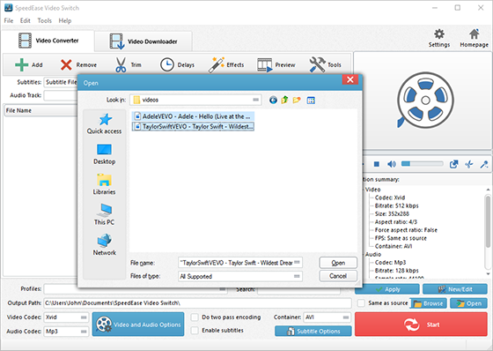This screenshot has height=351, width=493.
Task: Click Open output folder button
Action: click(x=468, y=303)
